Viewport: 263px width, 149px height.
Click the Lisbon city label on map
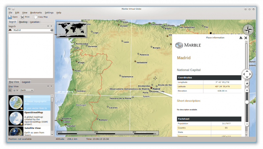[x=67, y=122]
